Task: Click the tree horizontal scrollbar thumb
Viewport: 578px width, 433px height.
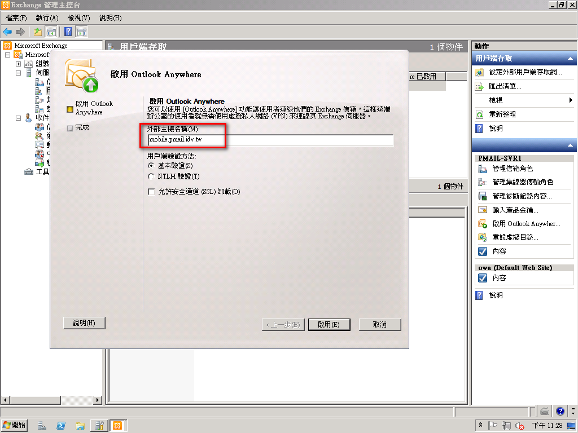Action: pyautogui.click(x=35, y=400)
